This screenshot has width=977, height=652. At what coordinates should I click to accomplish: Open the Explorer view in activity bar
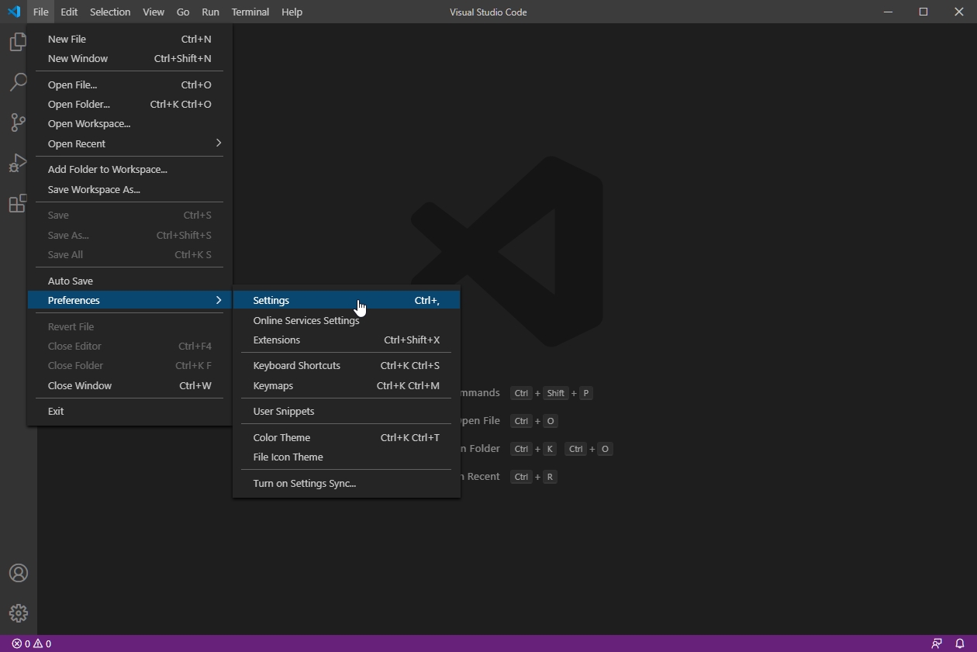(x=18, y=42)
